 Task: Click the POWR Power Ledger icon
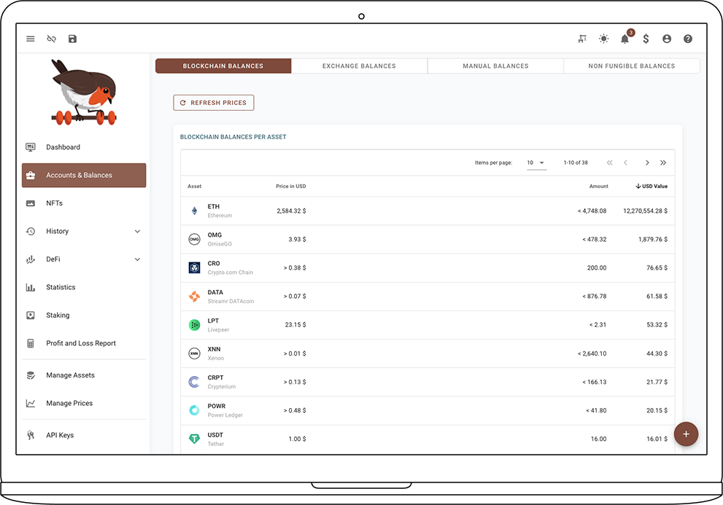click(x=195, y=410)
